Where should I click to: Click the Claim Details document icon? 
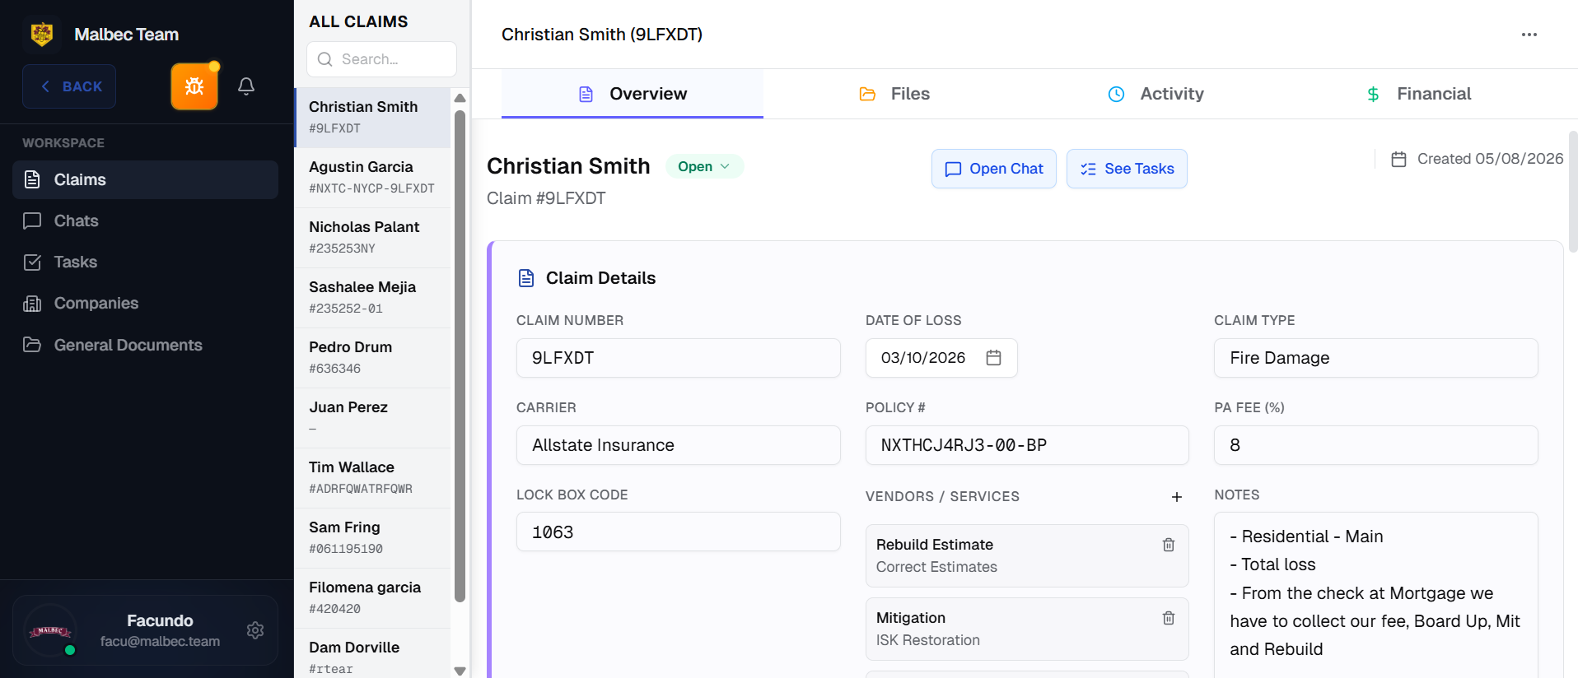[526, 278]
